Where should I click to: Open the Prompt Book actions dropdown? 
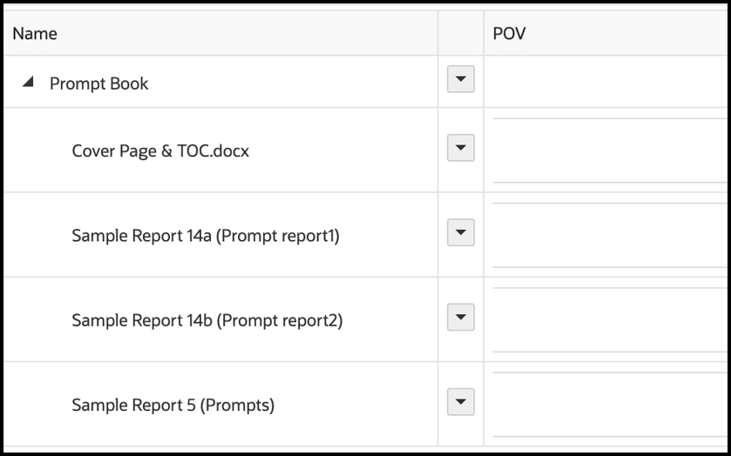[460, 81]
